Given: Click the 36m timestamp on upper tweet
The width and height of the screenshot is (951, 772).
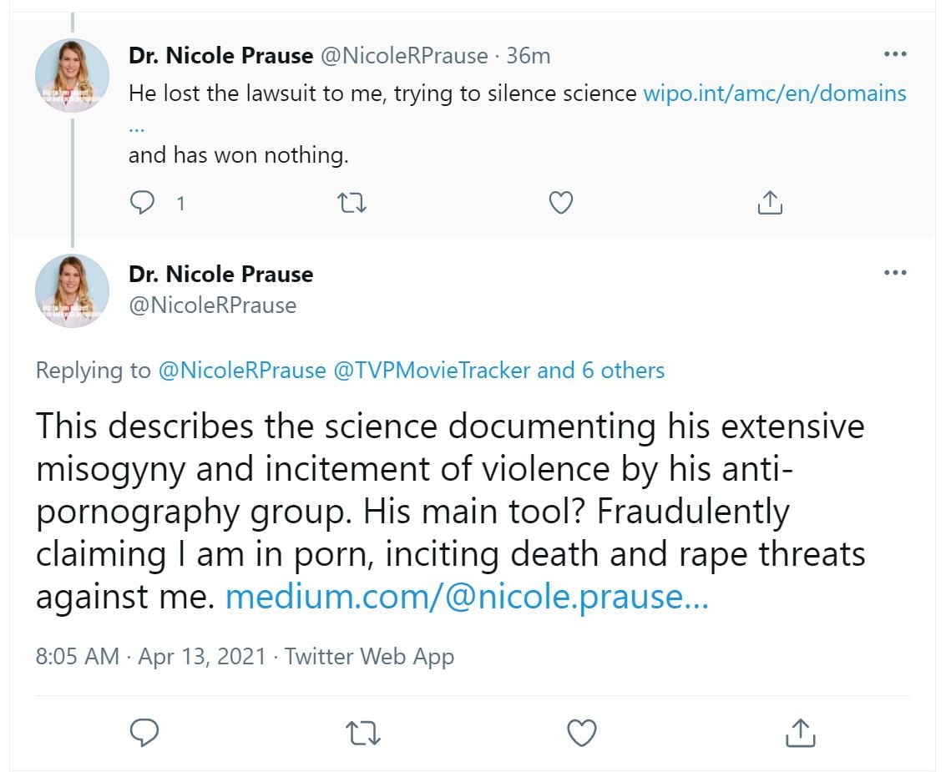Looking at the screenshot, I should [x=529, y=56].
